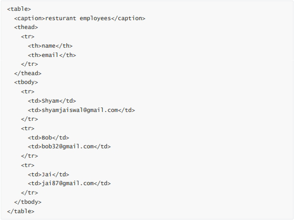This screenshot has height=220, width=294.
Task: Click the closing tr tag inside thead
Action: pyautogui.click(x=29, y=64)
